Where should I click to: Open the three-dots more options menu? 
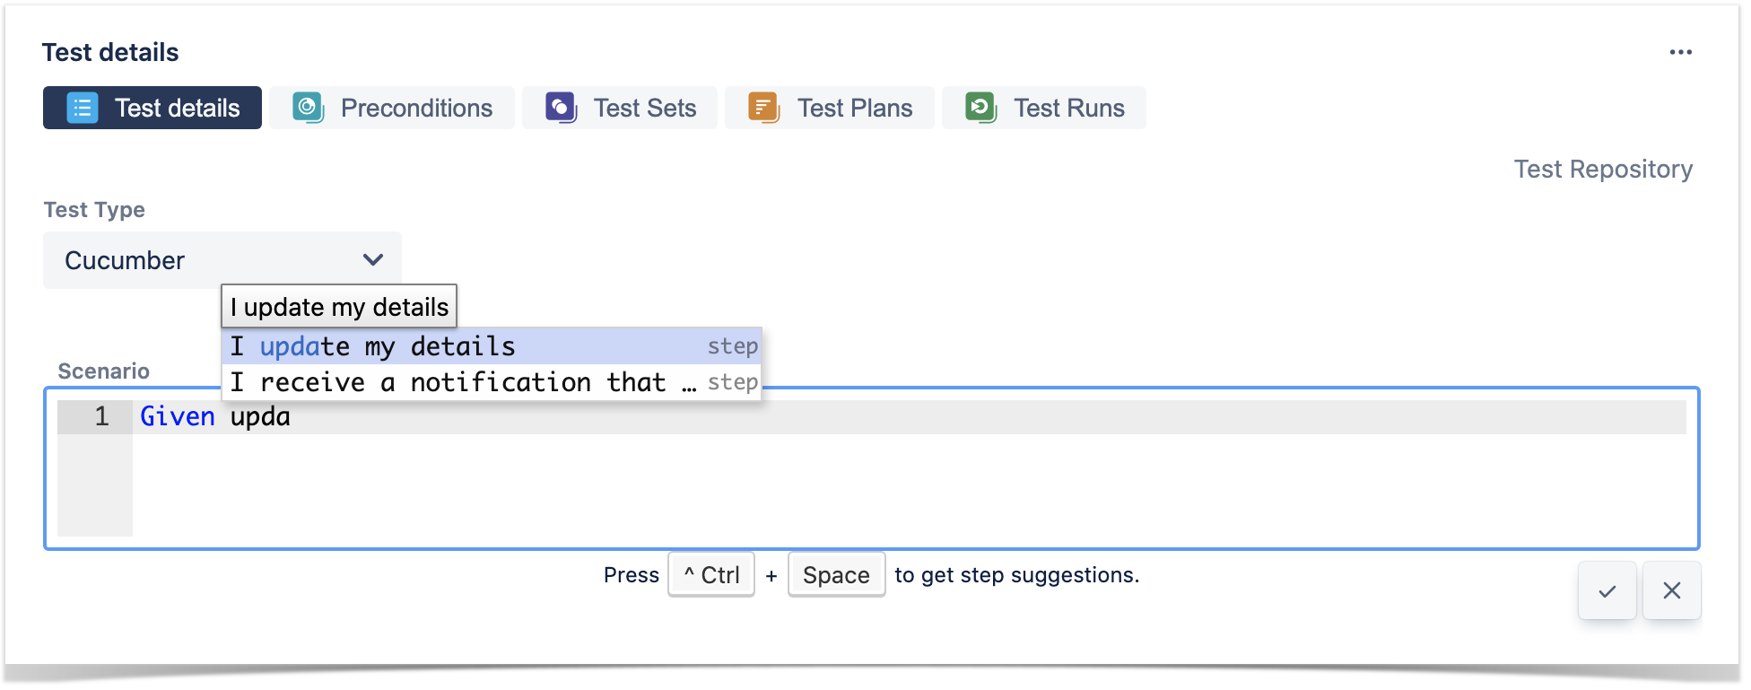[1680, 52]
